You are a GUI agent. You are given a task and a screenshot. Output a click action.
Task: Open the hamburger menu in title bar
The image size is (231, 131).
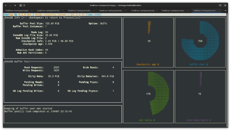(x=225, y=5)
